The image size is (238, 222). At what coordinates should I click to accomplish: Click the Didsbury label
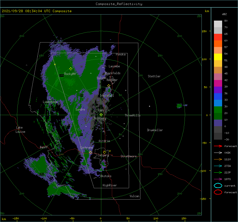click(100, 118)
